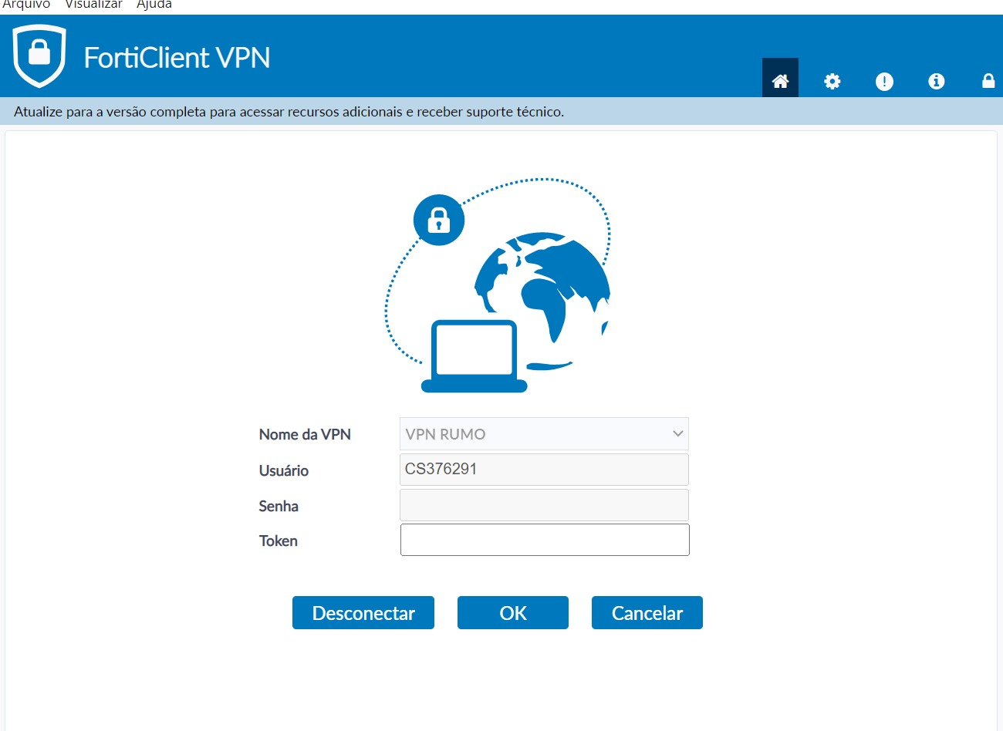
Task: Click the padlock icon in header
Action: click(x=988, y=80)
